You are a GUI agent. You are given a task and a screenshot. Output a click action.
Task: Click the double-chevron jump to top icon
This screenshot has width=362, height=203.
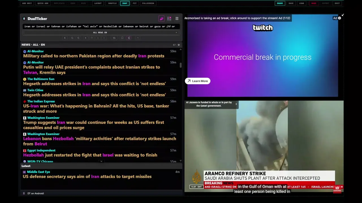pos(92,38)
